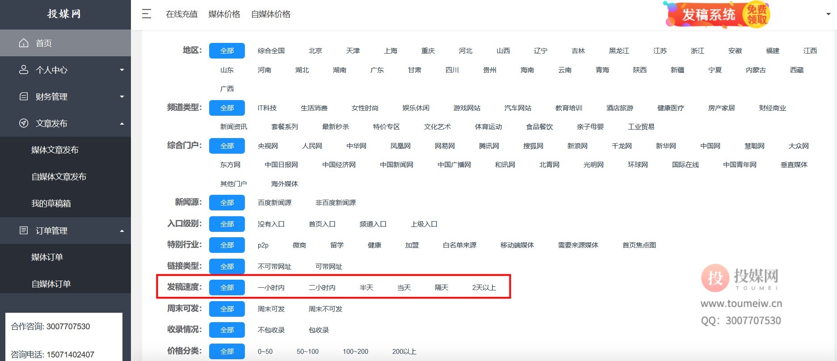Click the home icon beside 首页
837x361 pixels.
tap(24, 43)
